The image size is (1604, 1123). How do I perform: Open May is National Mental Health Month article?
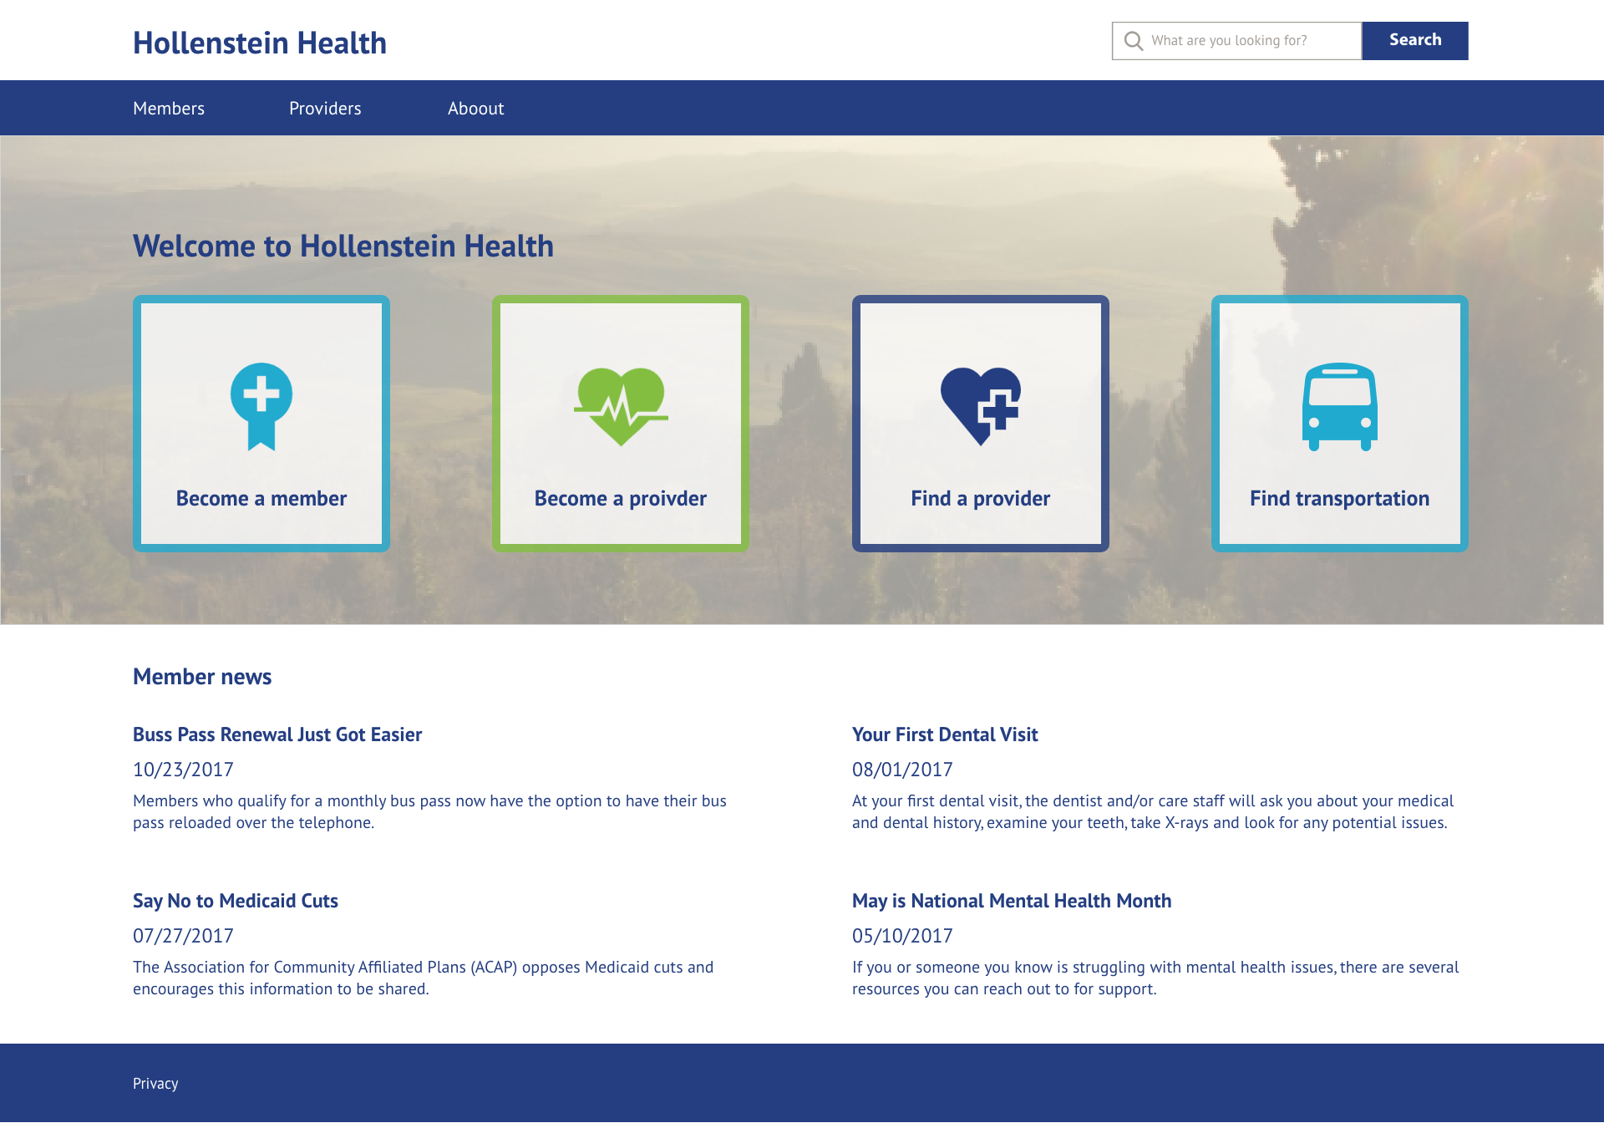pos(1012,901)
